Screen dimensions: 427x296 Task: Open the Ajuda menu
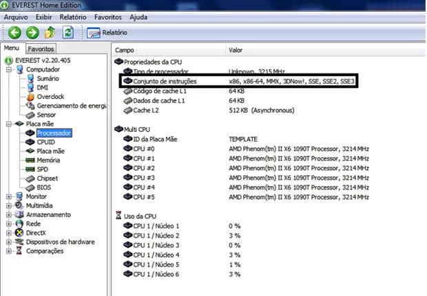138,17
